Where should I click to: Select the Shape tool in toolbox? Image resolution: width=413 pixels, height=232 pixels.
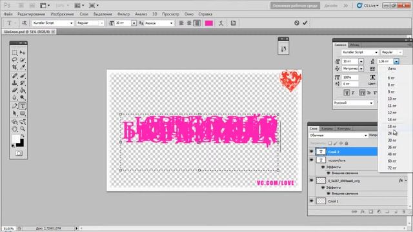pos(23,113)
